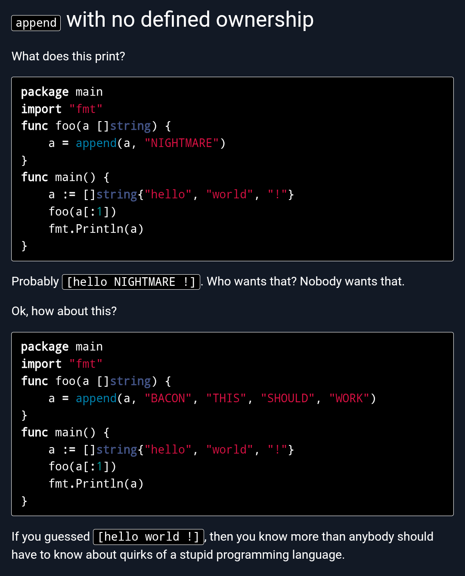
Task: Click 'func main() {' in the second code block
Action: tap(65, 432)
